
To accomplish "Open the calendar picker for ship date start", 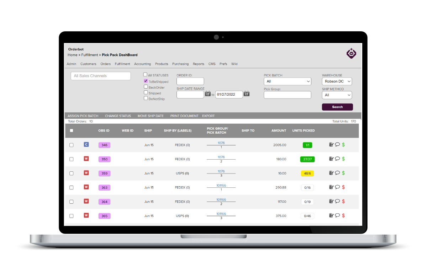I will pyautogui.click(x=208, y=94).
